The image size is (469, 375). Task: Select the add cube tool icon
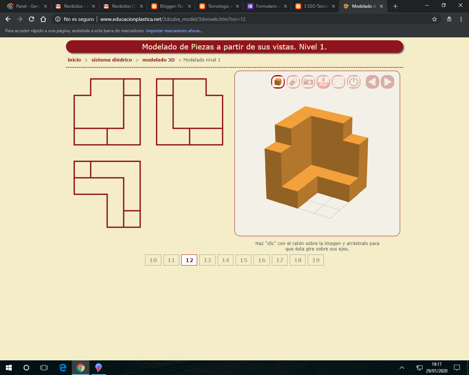(x=278, y=82)
